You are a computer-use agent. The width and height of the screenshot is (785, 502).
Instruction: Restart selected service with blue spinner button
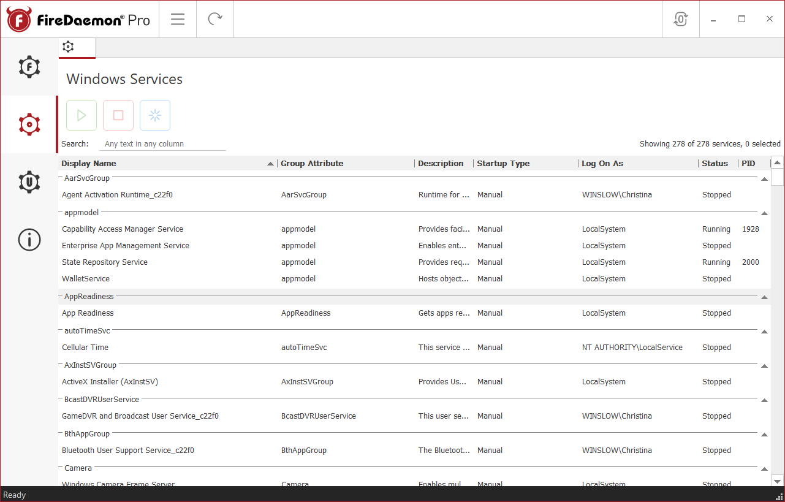155,115
